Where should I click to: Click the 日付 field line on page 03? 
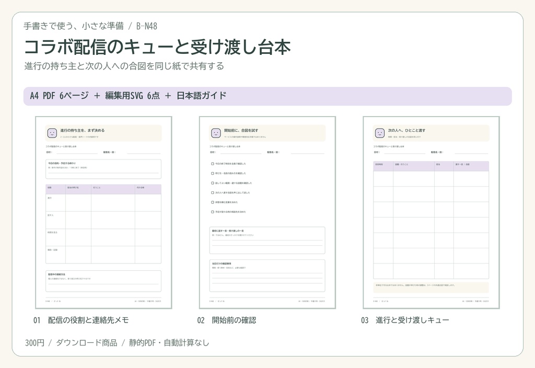pos(404,153)
